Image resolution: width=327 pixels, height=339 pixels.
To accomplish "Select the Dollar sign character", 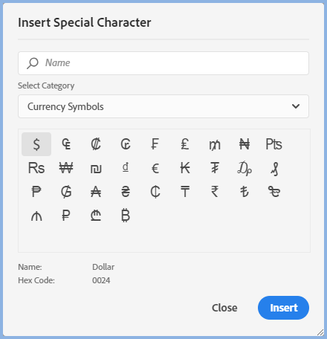I will [36, 144].
